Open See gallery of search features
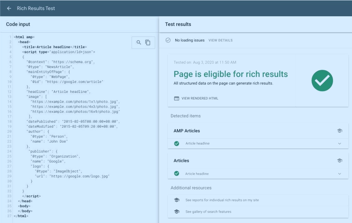Image resolution: width=352 pixels, height=223 pixels. click(208, 211)
